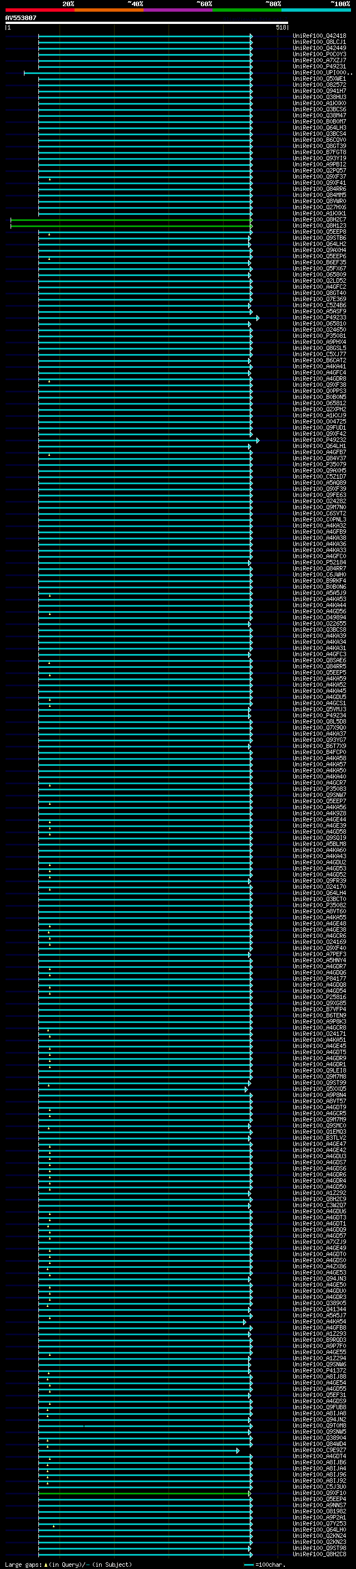Open hit UniRef100_Q8GSL5
The width and height of the screenshot is (356, 1569).
(x=319, y=348)
